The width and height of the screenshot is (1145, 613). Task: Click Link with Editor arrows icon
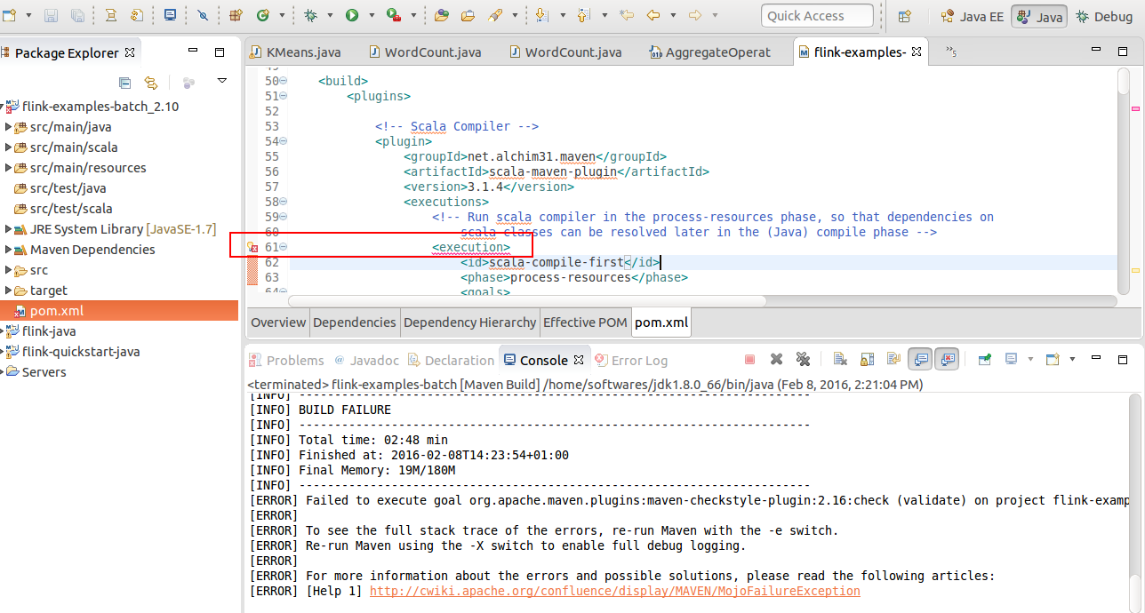151,83
